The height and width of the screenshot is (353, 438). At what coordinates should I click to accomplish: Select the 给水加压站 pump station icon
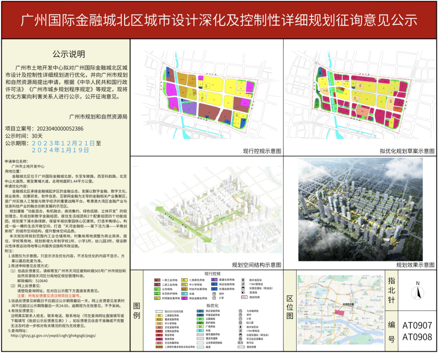pos(243,280)
